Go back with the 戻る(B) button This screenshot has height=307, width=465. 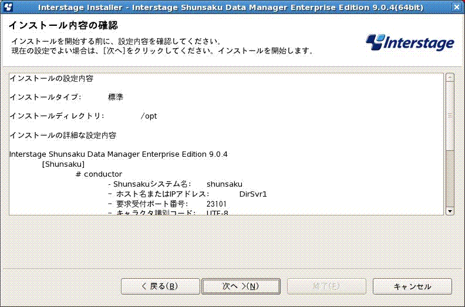click(x=160, y=286)
